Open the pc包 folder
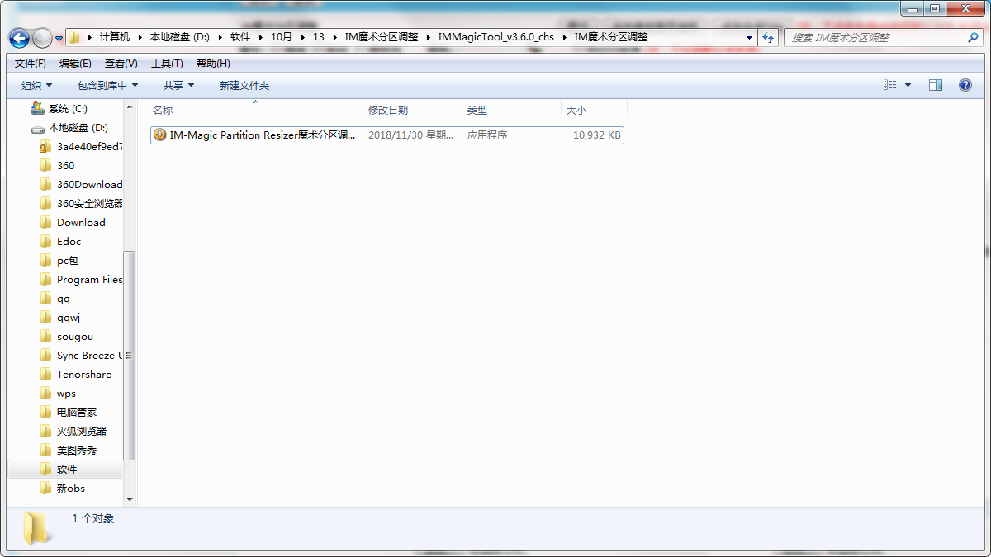The height and width of the screenshot is (557, 991). pyautogui.click(x=67, y=261)
